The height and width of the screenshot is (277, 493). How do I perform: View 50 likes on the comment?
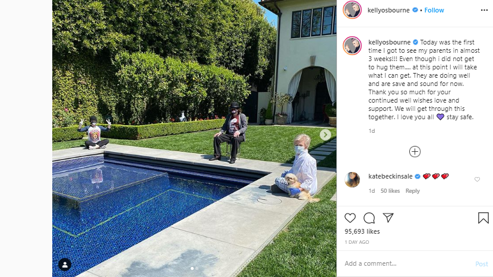[390, 190]
